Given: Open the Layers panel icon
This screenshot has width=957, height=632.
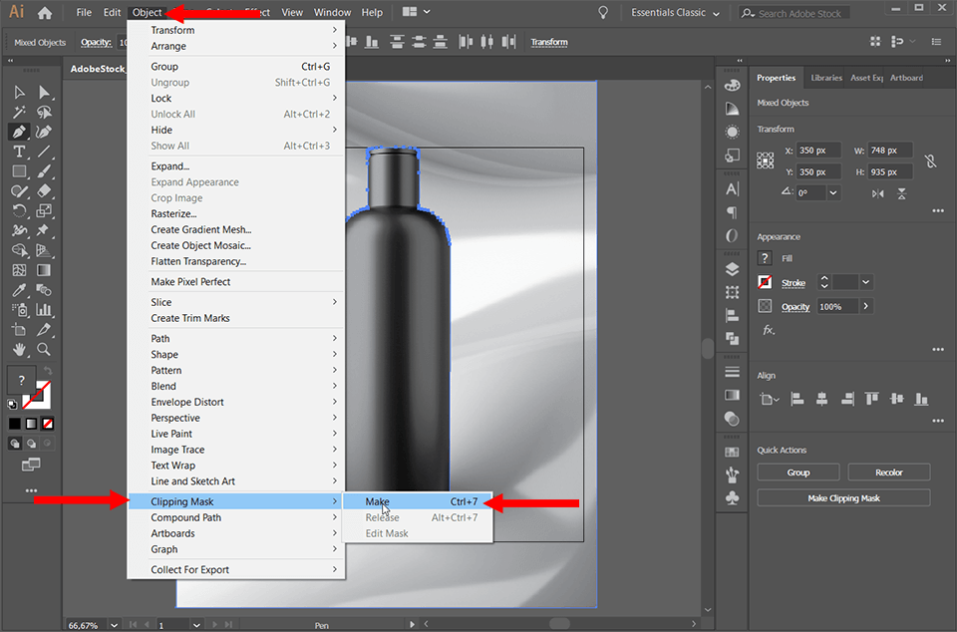Looking at the screenshot, I should click(732, 269).
